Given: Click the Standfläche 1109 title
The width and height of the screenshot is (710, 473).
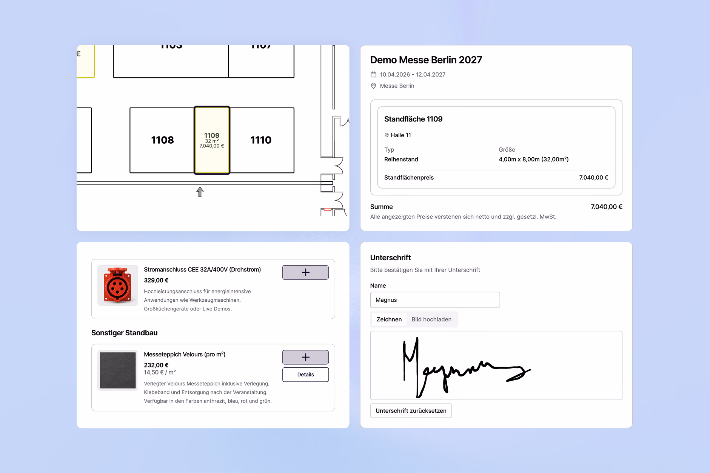Looking at the screenshot, I should click(x=413, y=119).
